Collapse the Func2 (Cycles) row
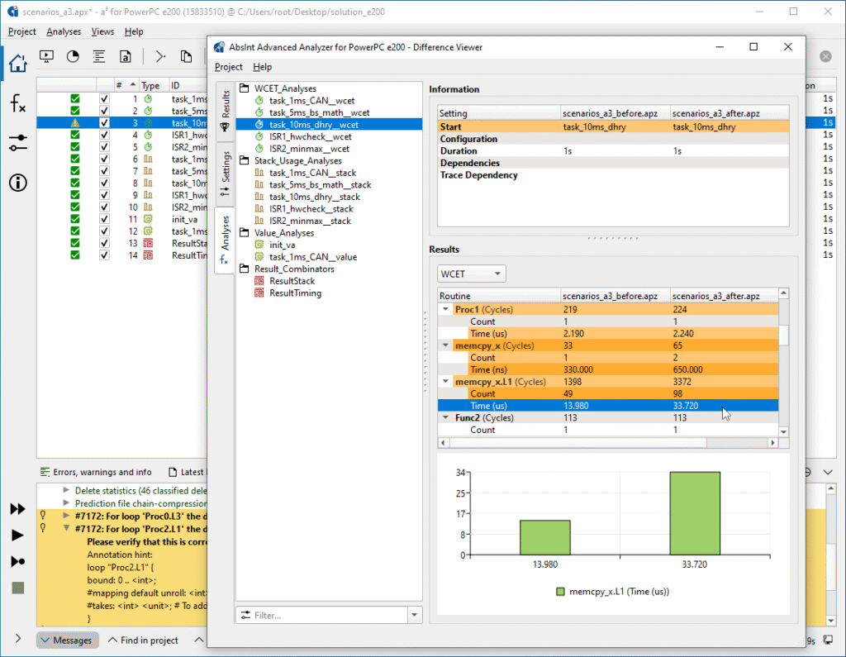 (445, 418)
